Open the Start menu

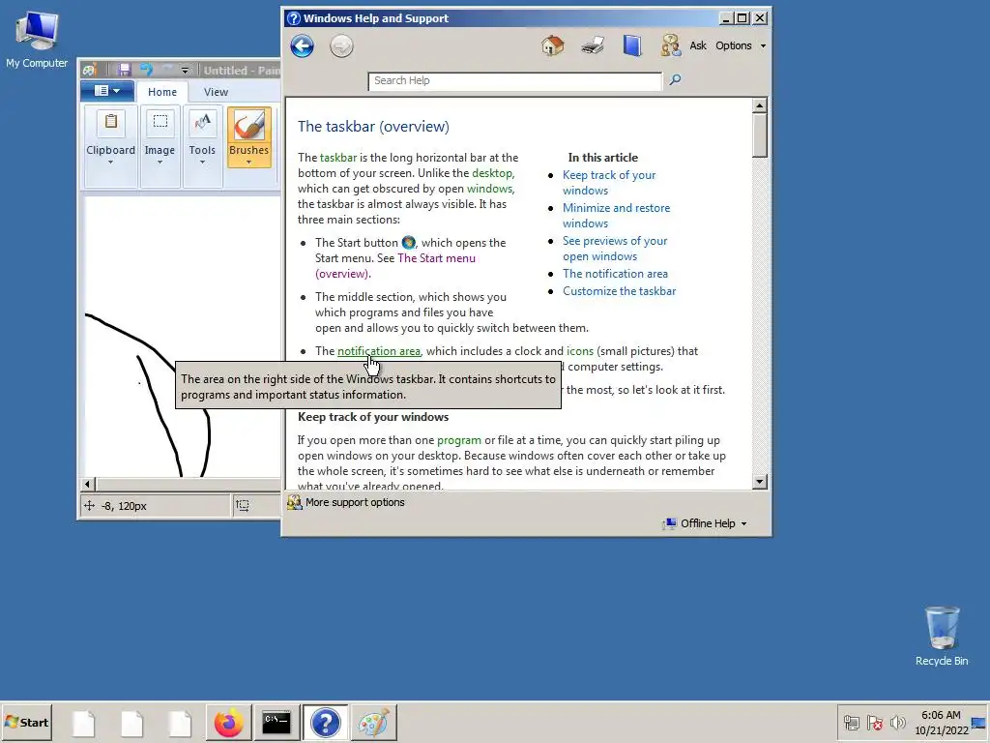coord(26,722)
